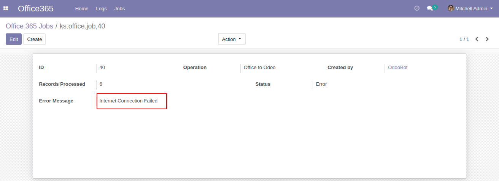Navigate to Office 365 Jobs breadcrumb

29,26
